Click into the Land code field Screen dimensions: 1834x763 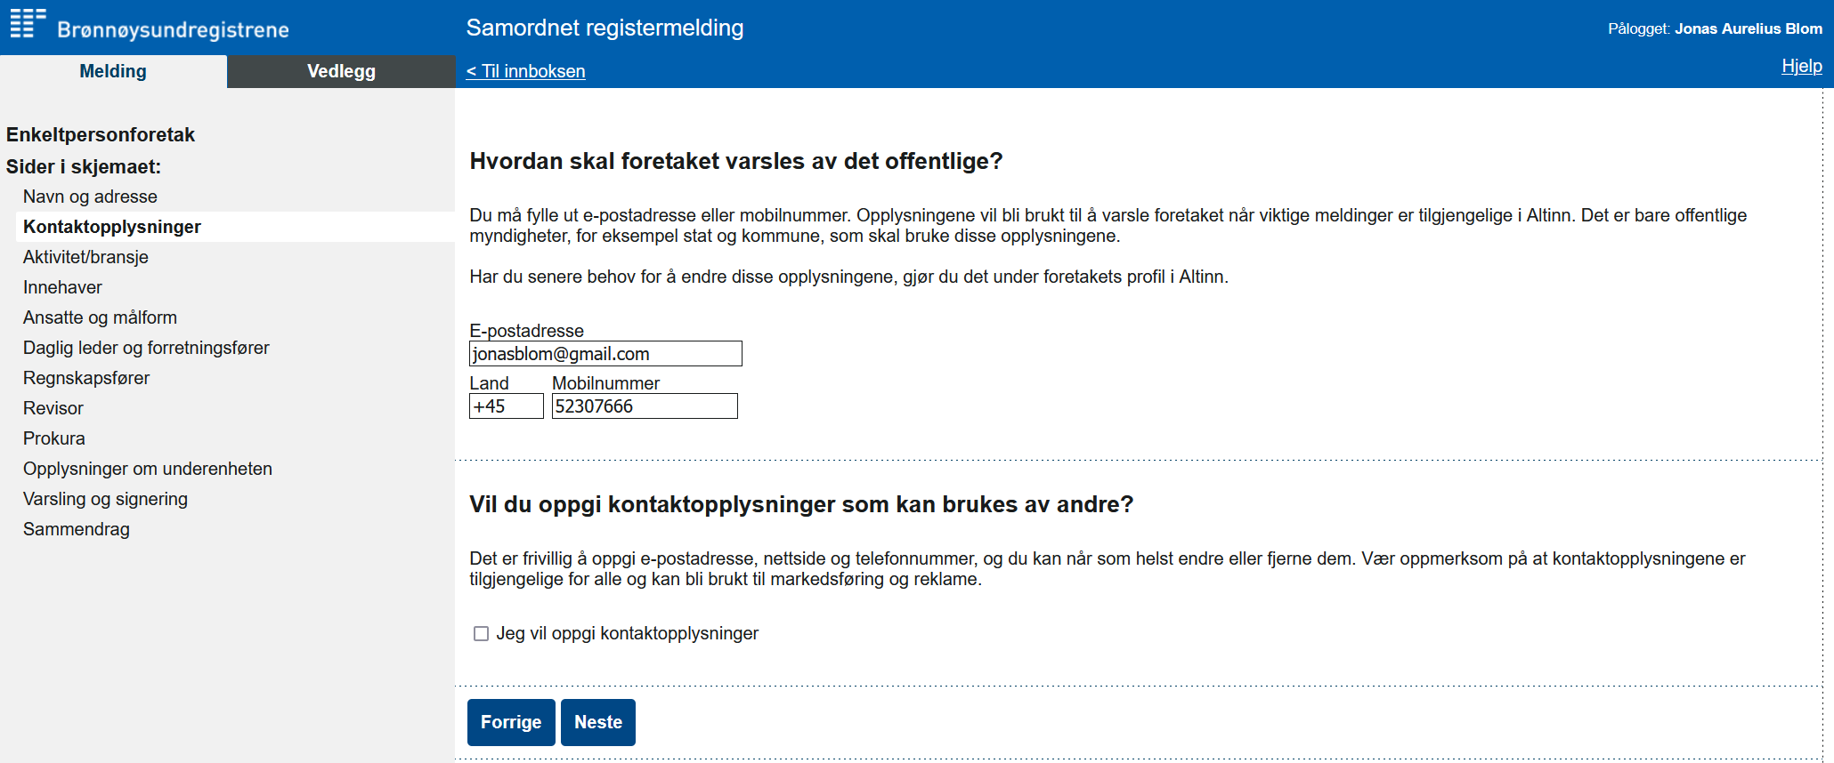506,406
